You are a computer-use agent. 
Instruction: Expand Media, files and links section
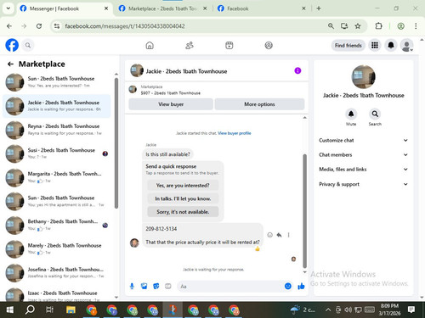point(363,170)
